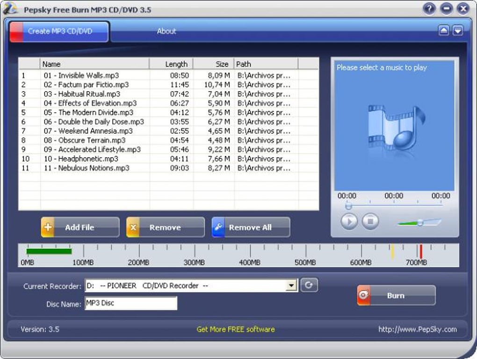Click the size value 4,48 M
The image size is (477, 359).
pyautogui.click(x=219, y=140)
